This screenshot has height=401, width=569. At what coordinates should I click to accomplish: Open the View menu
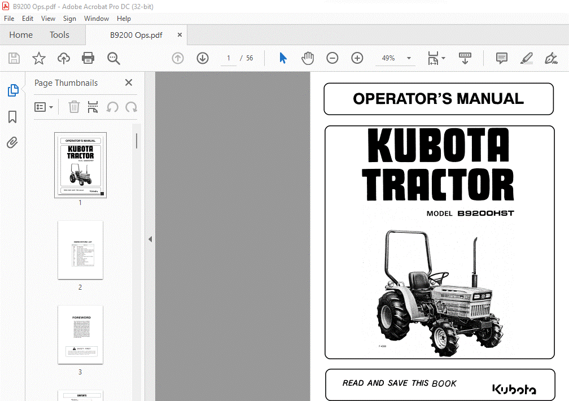pyautogui.click(x=49, y=19)
